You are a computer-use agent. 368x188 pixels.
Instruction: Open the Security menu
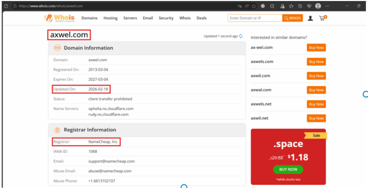click(166, 18)
